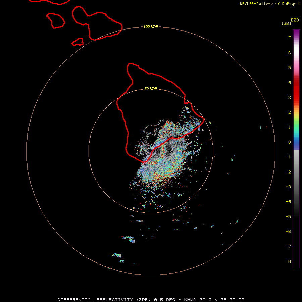Click the 2 value on the color scale

point(290,112)
